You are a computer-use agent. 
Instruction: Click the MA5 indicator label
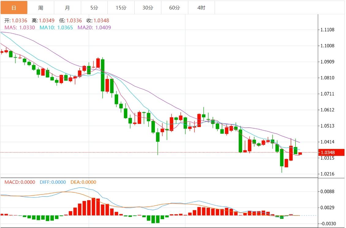click(x=20, y=27)
